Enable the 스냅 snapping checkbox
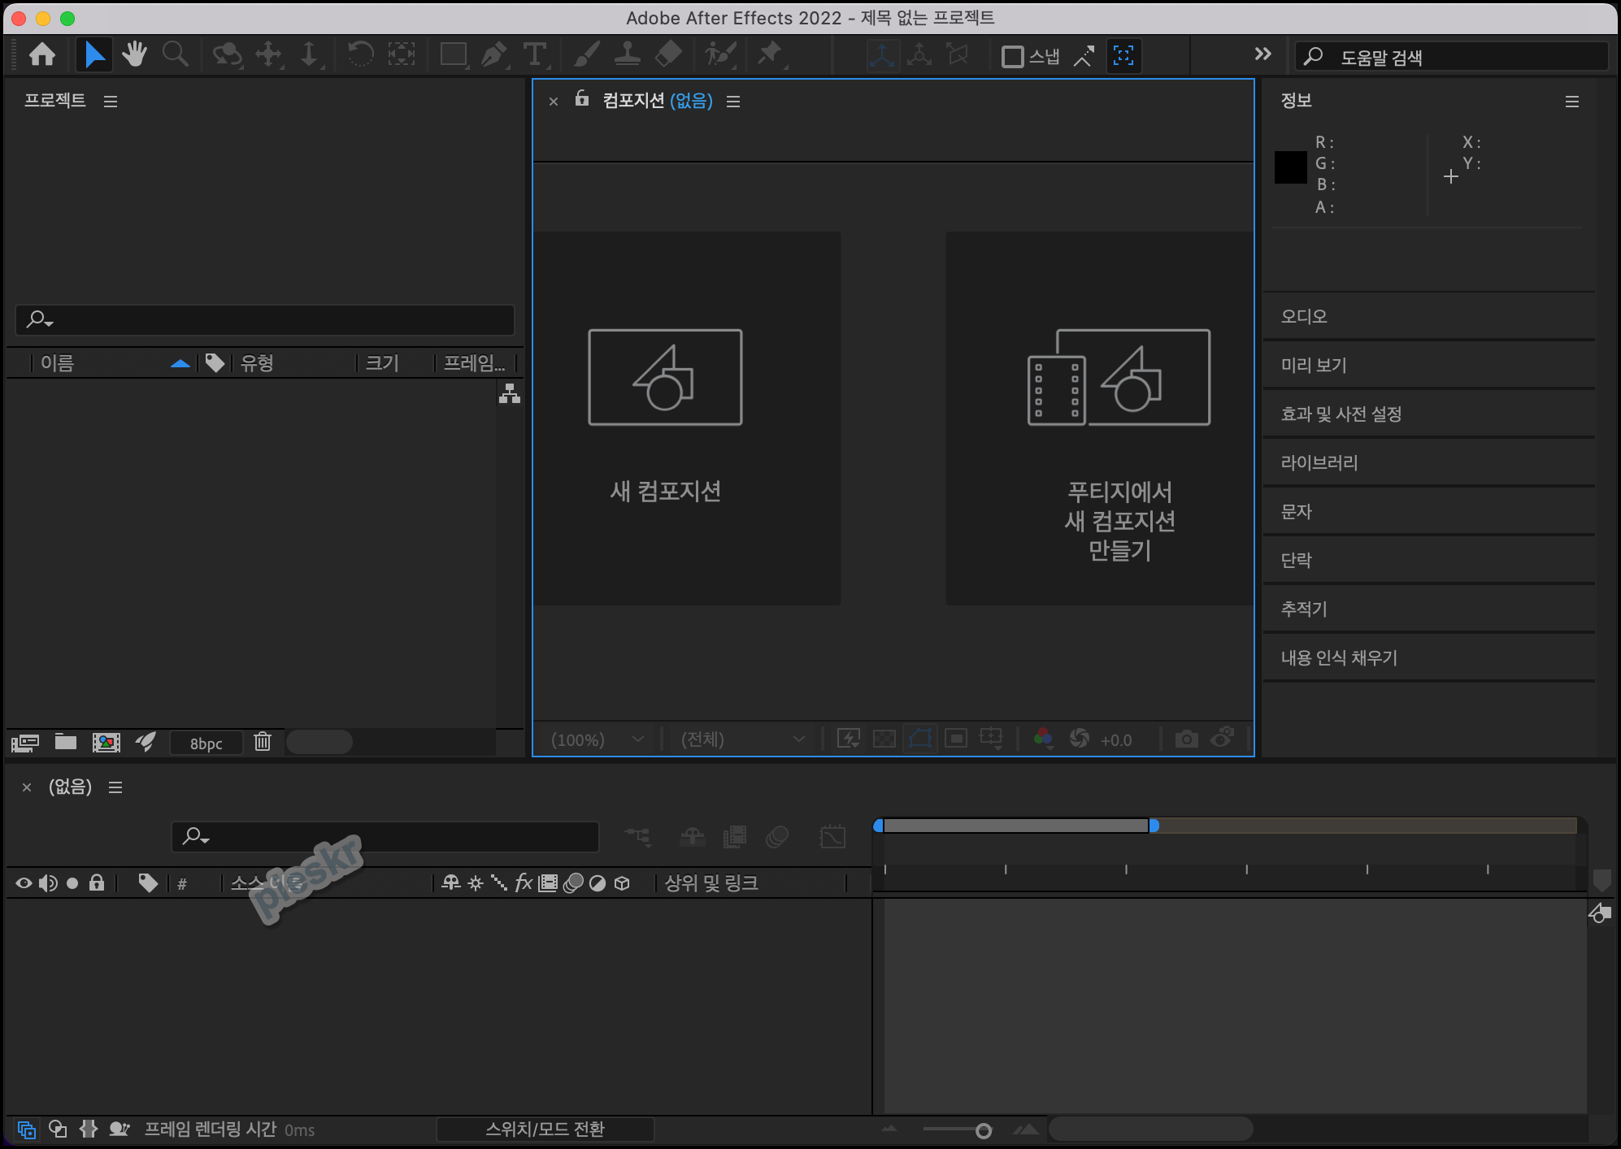Screen dimensions: 1621x1149 (1012, 57)
